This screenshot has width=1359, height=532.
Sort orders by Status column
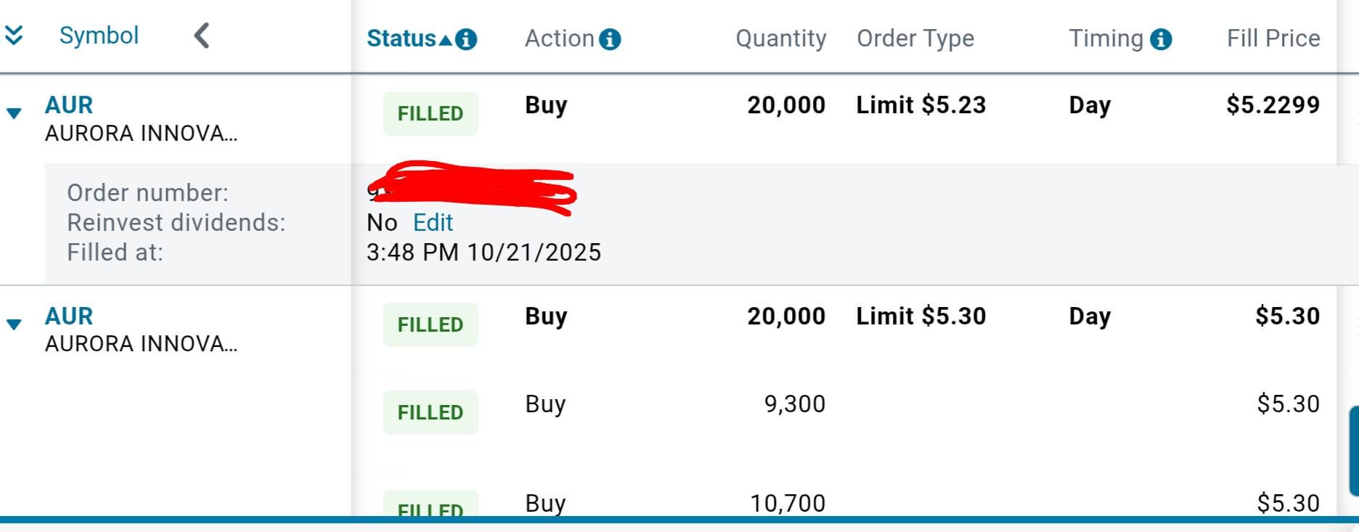coord(401,38)
